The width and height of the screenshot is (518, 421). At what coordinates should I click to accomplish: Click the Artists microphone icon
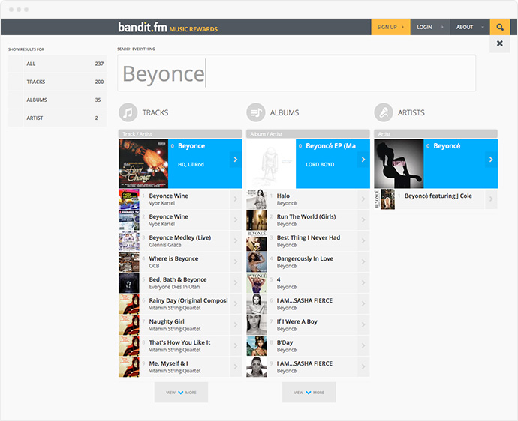384,113
